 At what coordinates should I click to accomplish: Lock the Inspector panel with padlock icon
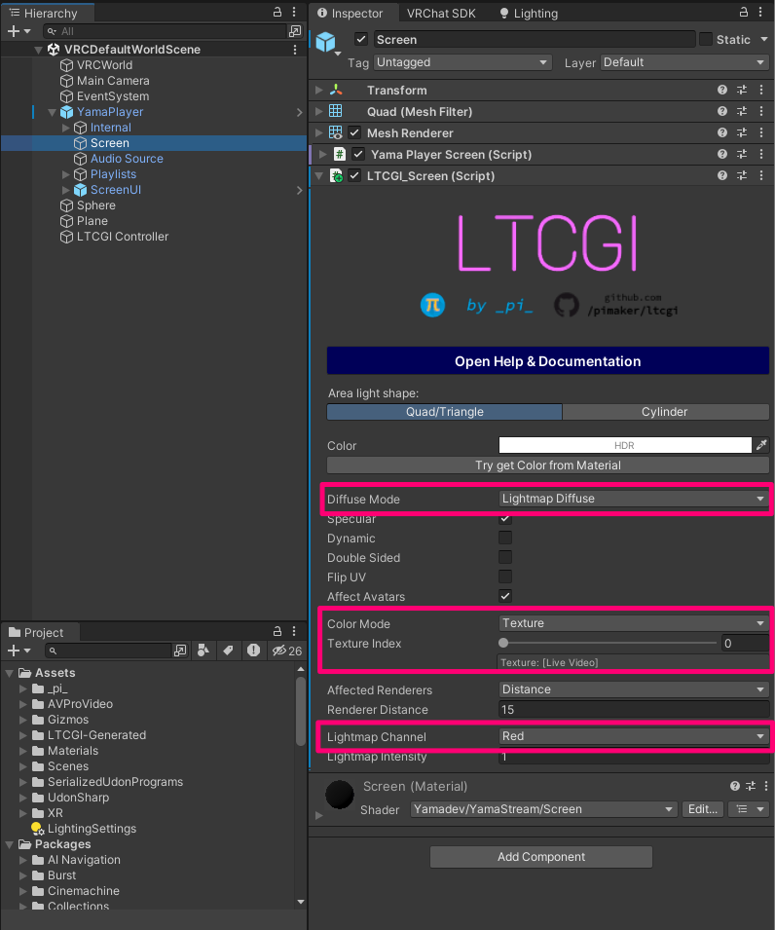tap(744, 12)
